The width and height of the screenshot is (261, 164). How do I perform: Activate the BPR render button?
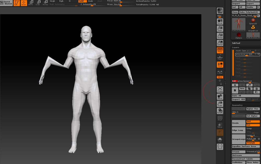[220, 11]
